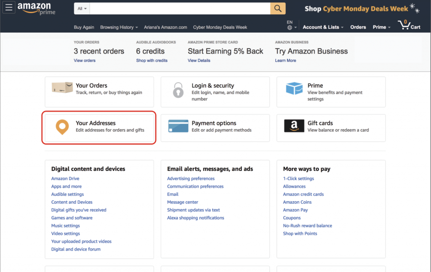Viewport: 431px width, 272px height.
Task: Open Apps and more link
Action: click(66, 186)
